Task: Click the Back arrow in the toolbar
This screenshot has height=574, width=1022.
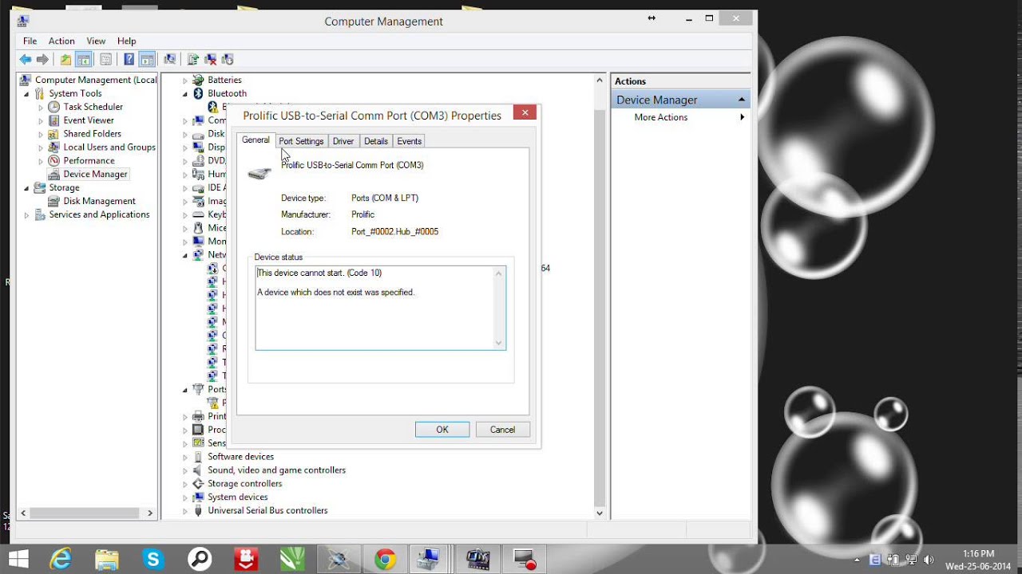Action: tap(26, 59)
